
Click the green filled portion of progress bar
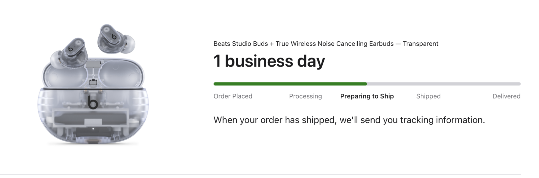point(290,84)
